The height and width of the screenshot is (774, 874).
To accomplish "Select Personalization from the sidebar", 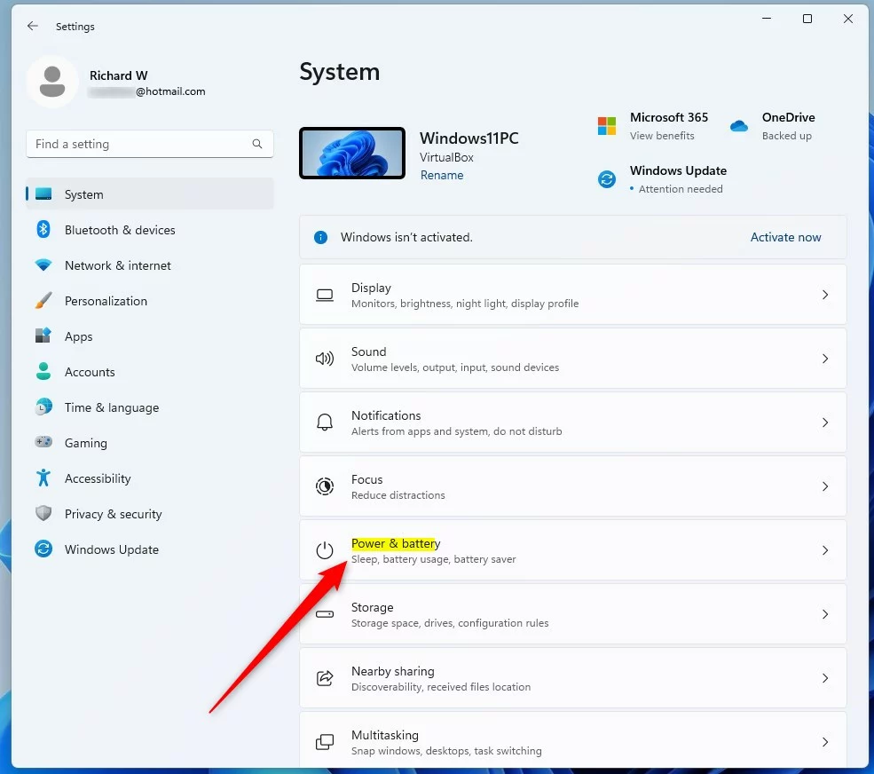I will (x=106, y=301).
